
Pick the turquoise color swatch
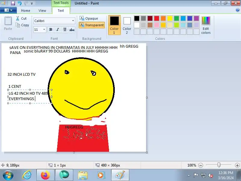coord(183,18)
